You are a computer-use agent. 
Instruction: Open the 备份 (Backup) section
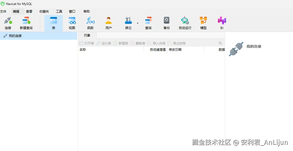tap(166, 23)
